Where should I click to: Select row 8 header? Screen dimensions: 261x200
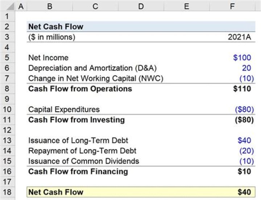7,89
